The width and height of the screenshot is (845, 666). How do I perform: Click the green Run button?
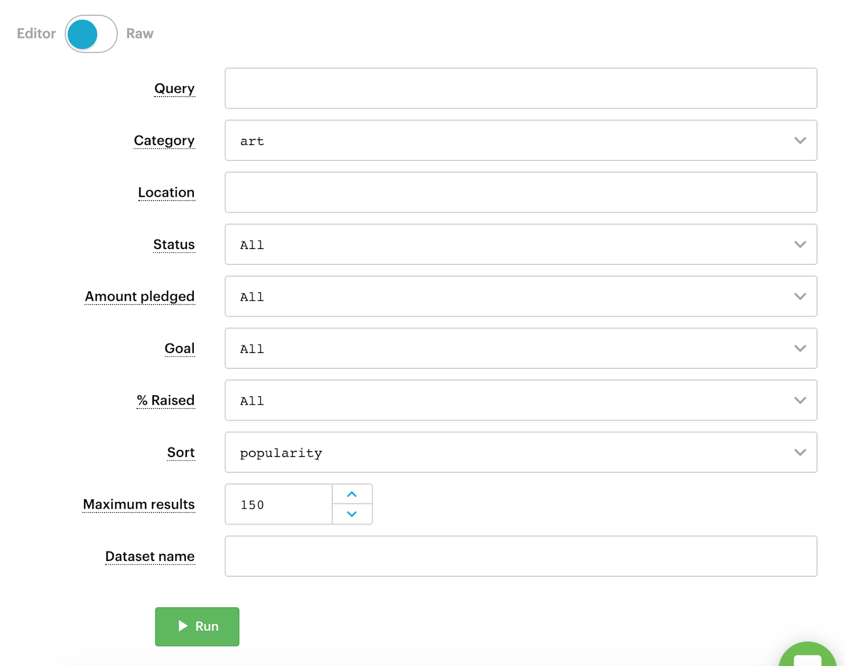(197, 626)
